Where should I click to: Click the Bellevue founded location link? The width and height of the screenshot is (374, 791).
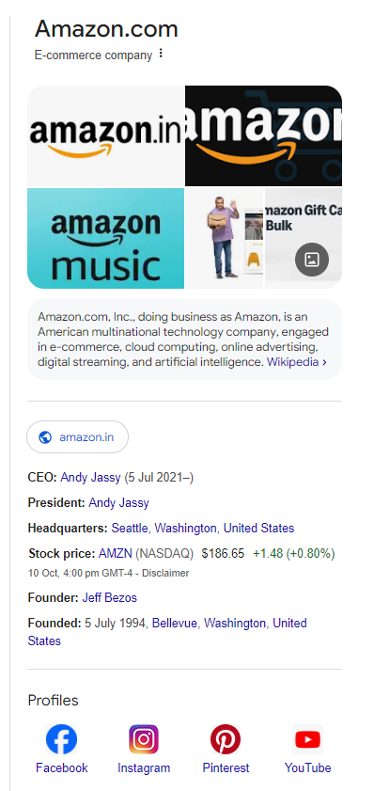pyautogui.click(x=176, y=623)
